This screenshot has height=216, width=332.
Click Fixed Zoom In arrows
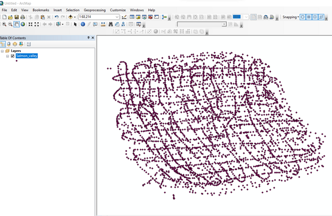[x=31, y=24]
